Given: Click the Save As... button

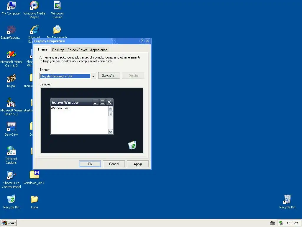Looking at the screenshot, I should 109,76.
